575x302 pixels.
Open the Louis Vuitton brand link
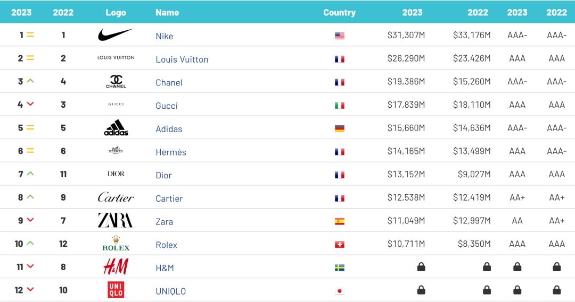182,59
